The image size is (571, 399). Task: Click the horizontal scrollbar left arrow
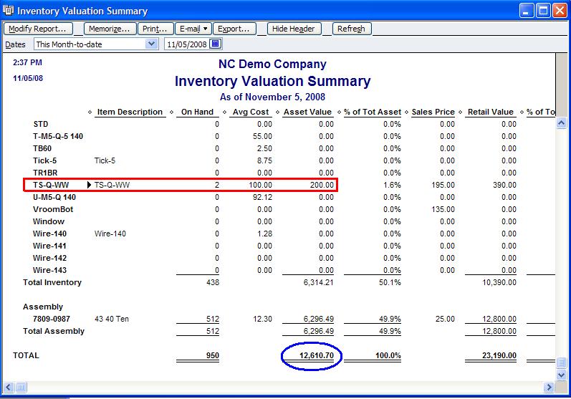click(x=8, y=388)
